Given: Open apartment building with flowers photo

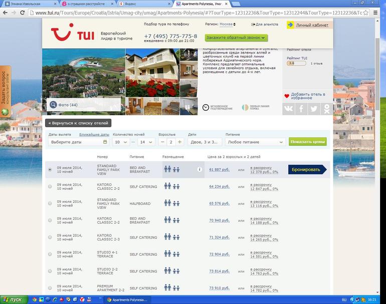Looking at the screenshot, I should 152,73.
